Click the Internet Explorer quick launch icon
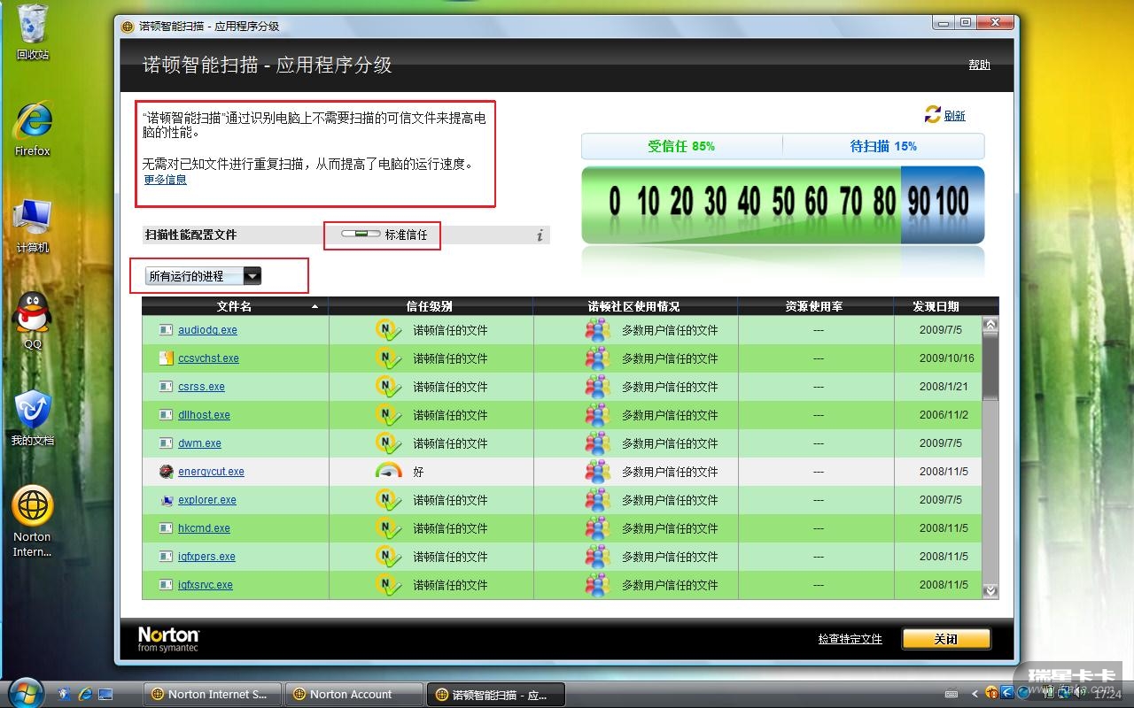This screenshot has width=1134, height=708. 86,695
